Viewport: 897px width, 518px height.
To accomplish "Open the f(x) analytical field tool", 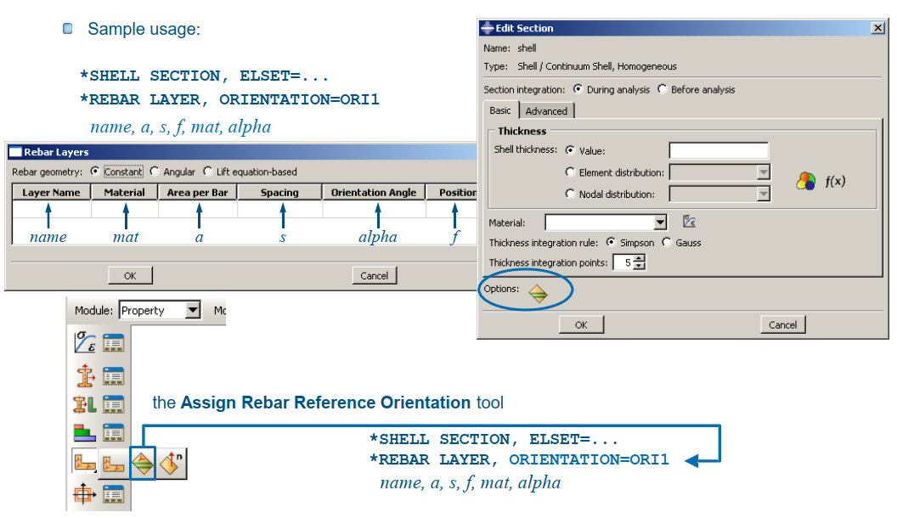I will [835, 182].
